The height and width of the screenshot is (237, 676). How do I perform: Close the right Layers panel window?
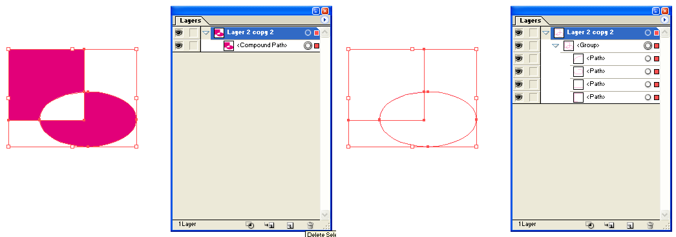point(665,11)
